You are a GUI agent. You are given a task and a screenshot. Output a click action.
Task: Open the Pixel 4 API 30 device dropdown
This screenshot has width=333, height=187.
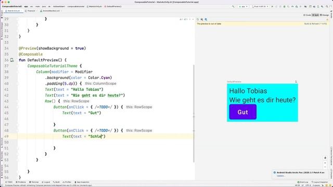260,7
